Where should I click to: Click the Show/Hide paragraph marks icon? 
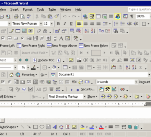(x=132, y=16)
